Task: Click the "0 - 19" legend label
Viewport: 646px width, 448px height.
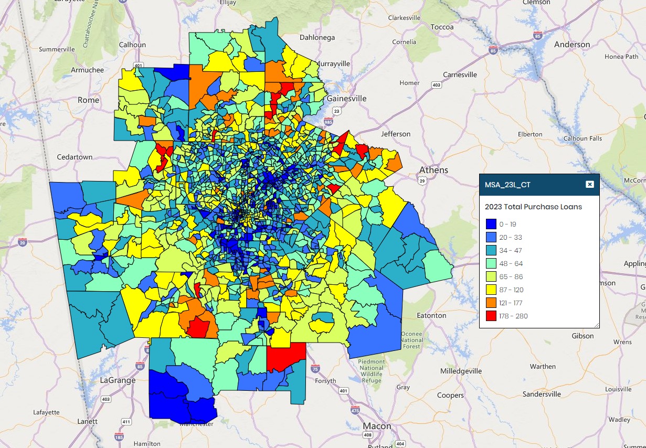Action: (509, 224)
